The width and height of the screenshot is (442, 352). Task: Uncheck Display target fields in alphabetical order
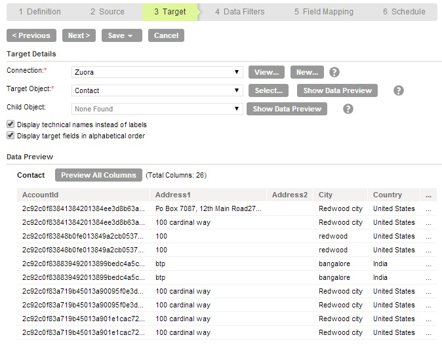[x=10, y=135]
